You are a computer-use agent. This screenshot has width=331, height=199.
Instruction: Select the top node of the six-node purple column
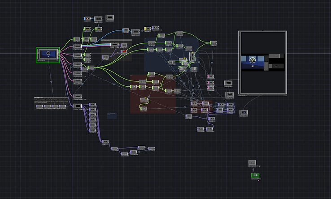(x=92, y=105)
